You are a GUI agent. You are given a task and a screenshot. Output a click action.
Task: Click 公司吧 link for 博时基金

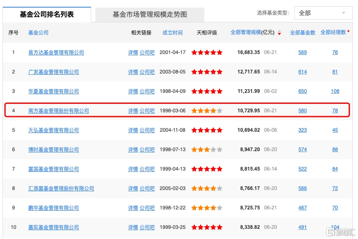pos(147,149)
